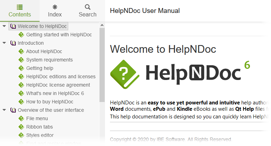Collapse the Introduction node
This screenshot has height=146, width=271.
point(4,43)
